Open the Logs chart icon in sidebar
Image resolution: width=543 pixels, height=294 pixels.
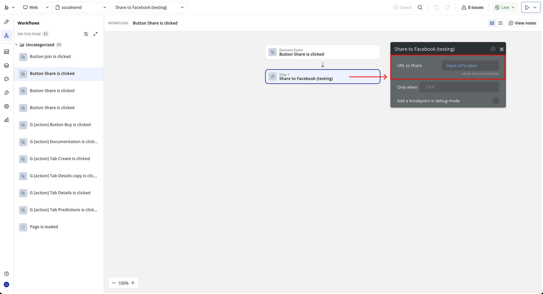pos(7,120)
